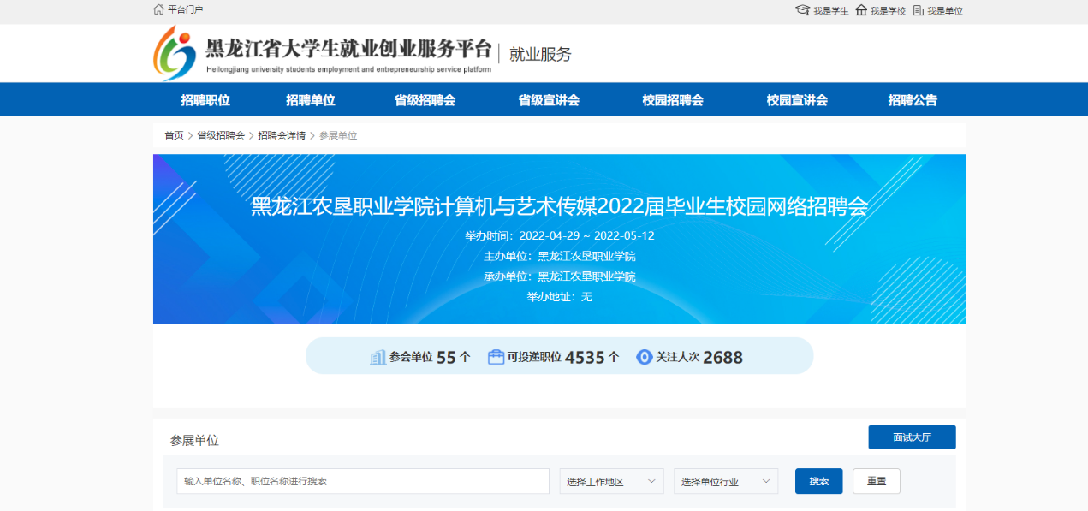Select 我是学校 login link
This screenshot has width=1088, height=511.
click(888, 11)
